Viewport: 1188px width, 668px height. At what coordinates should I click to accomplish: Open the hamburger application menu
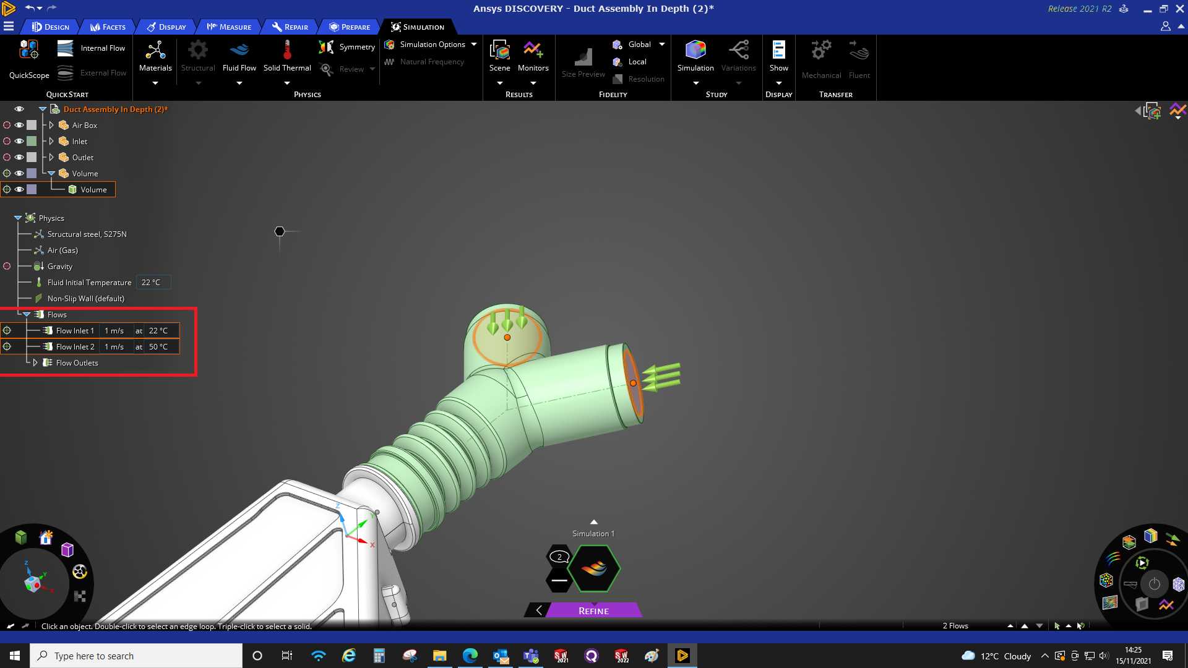[x=9, y=27]
